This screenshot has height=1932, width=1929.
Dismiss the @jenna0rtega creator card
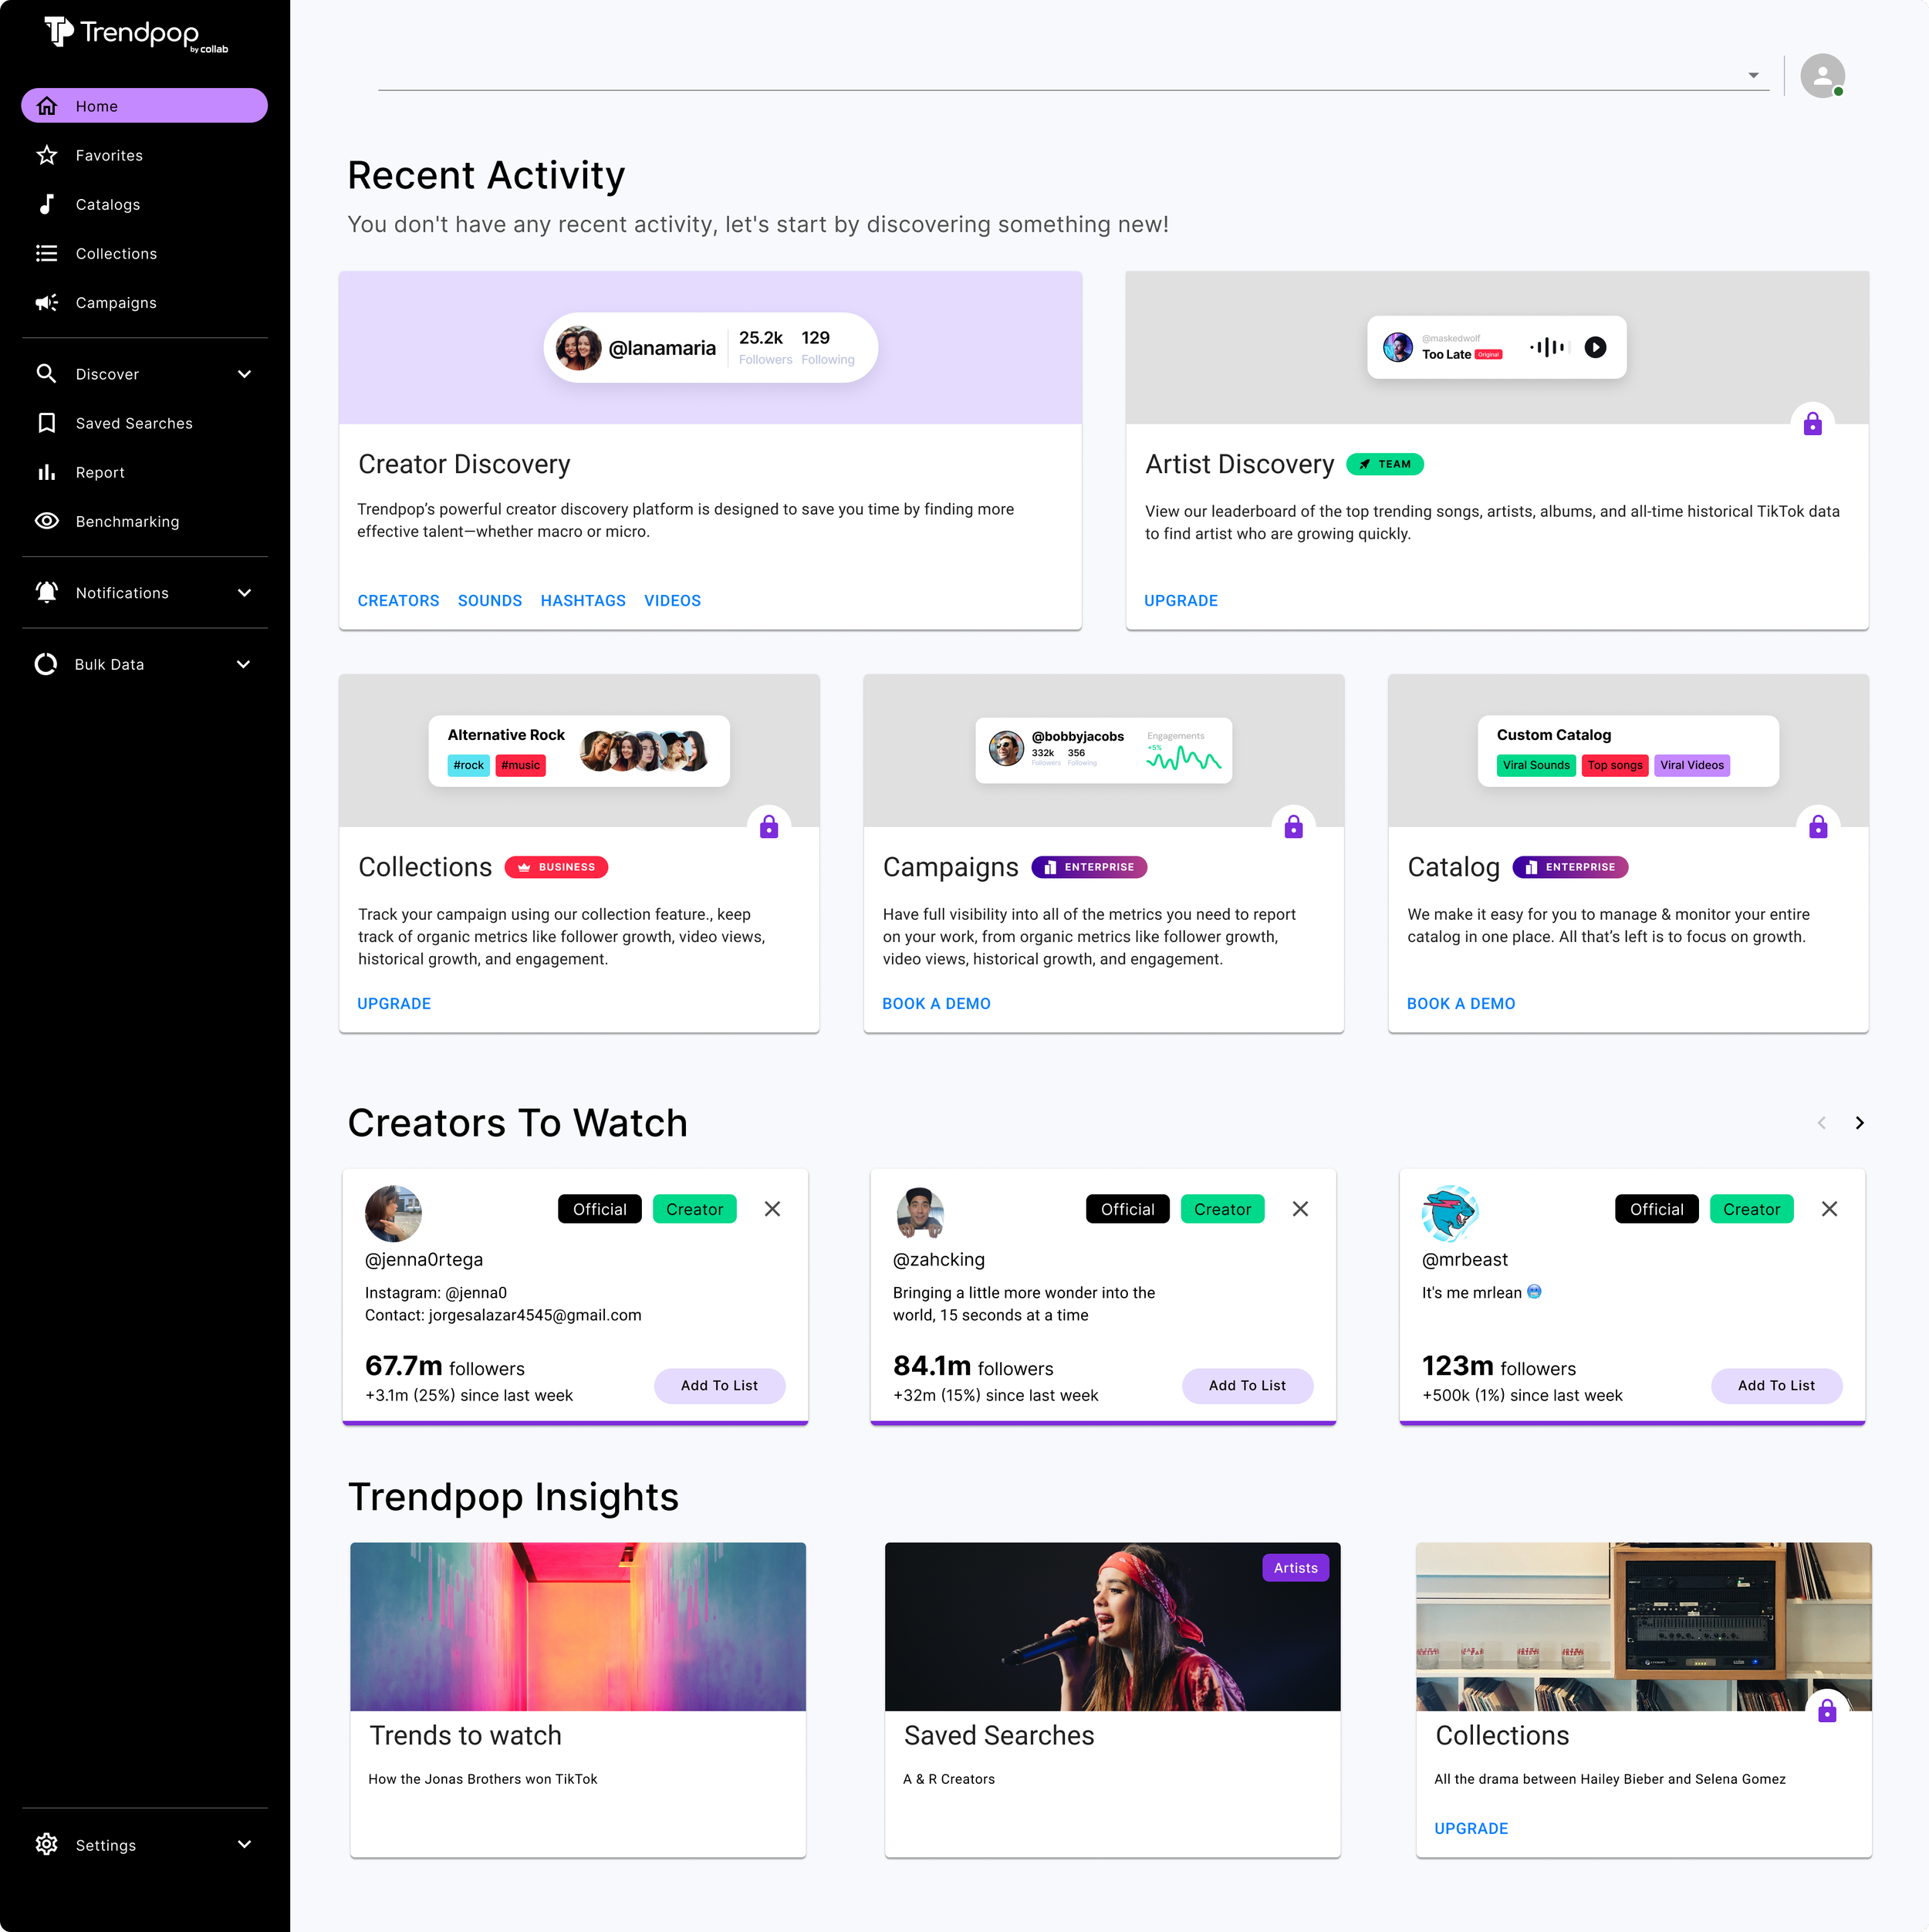[772, 1208]
